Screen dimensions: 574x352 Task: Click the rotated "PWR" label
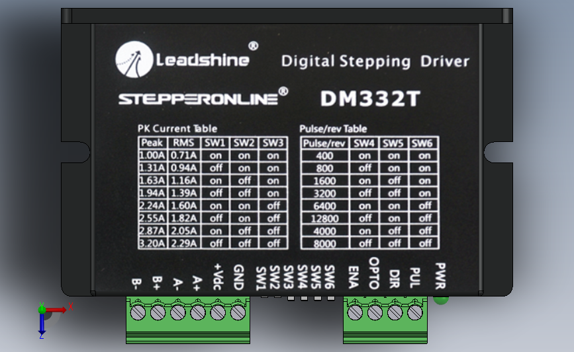click(x=440, y=275)
